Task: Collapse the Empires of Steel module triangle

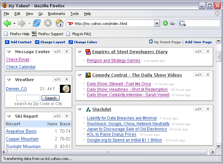Action: click(80, 52)
